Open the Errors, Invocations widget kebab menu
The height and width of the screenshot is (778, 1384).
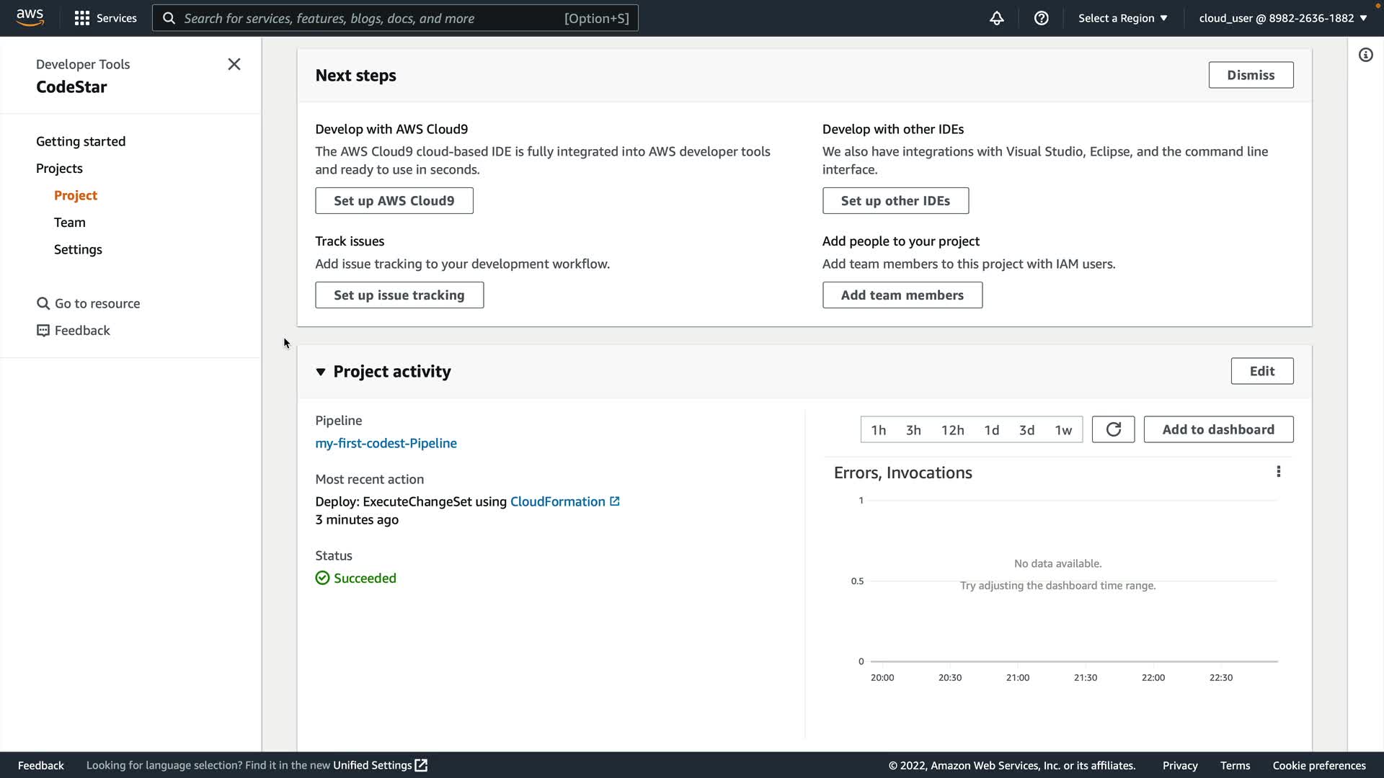point(1279,472)
